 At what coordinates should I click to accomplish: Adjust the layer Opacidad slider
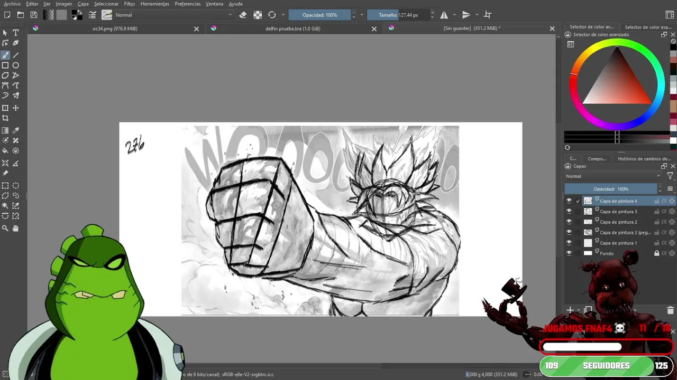pyautogui.click(x=611, y=189)
